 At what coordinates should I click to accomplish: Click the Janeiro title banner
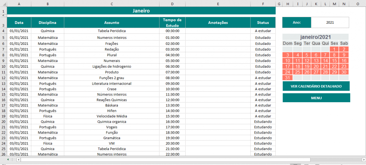tap(141, 11)
